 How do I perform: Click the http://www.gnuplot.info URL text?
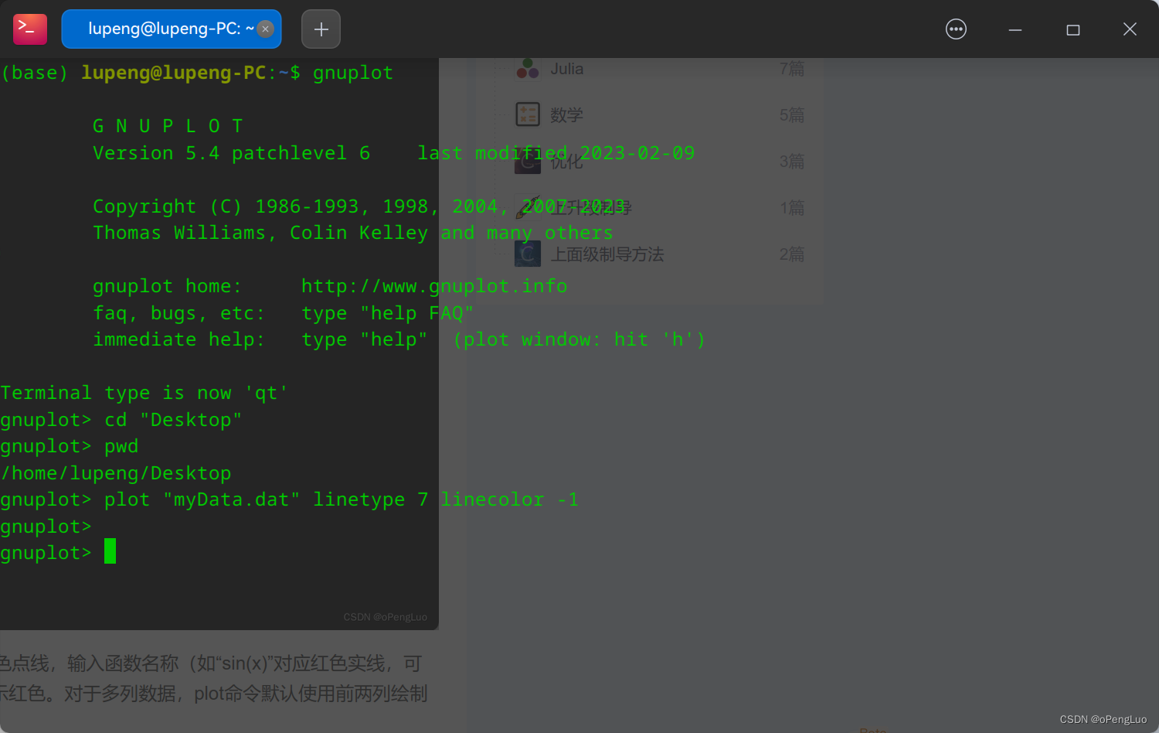434,286
